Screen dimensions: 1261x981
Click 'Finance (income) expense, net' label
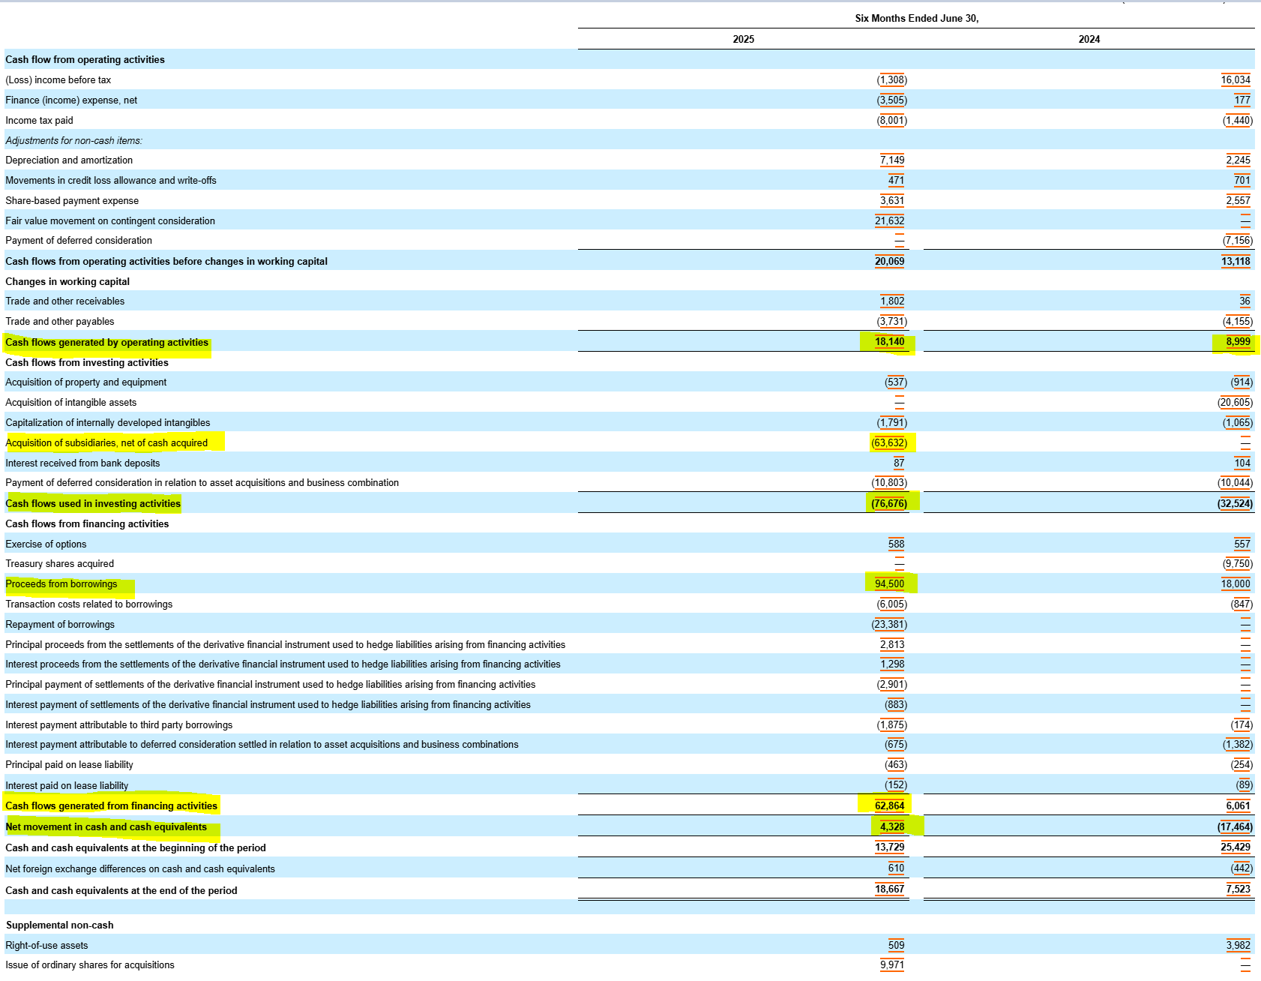click(x=71, y=100)
